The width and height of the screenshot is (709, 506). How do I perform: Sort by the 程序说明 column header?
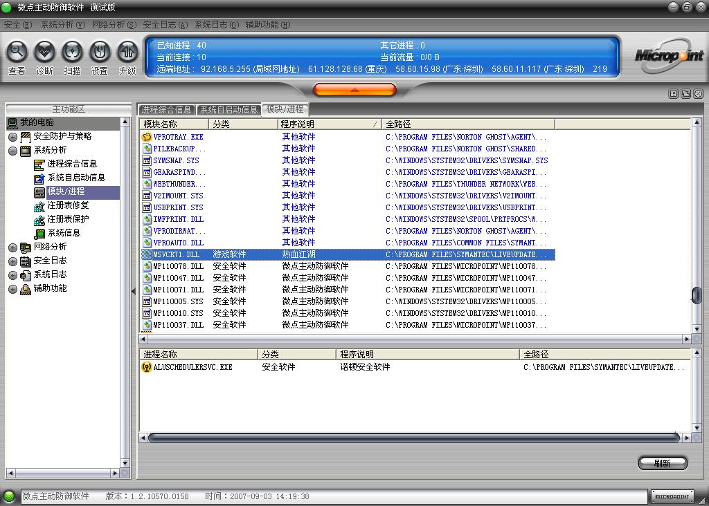[x=329, y=124]
